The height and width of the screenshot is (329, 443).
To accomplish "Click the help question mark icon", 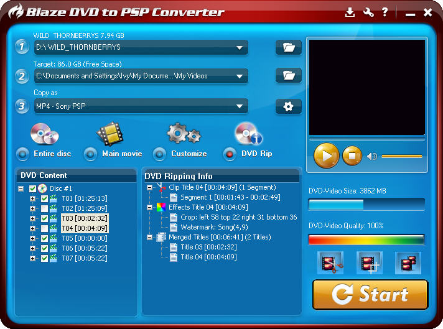I will pos(385,12).
